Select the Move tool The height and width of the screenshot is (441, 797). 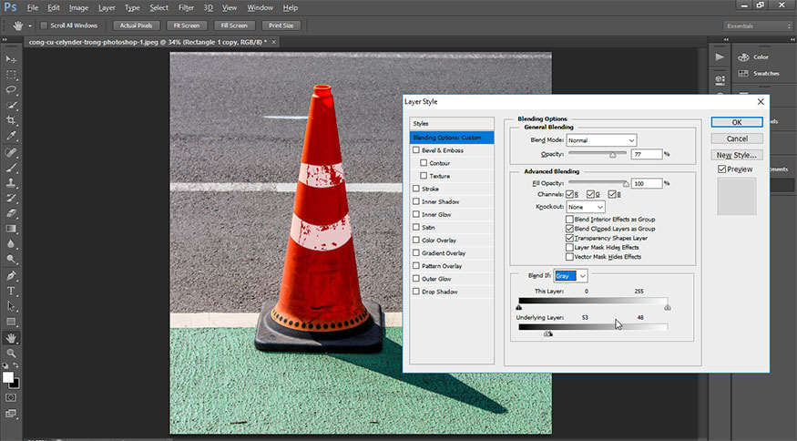[12, 59]
